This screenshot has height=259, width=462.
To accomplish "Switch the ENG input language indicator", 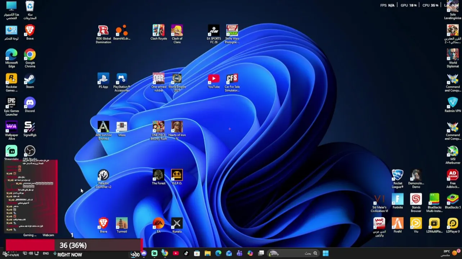I will 46,254.
